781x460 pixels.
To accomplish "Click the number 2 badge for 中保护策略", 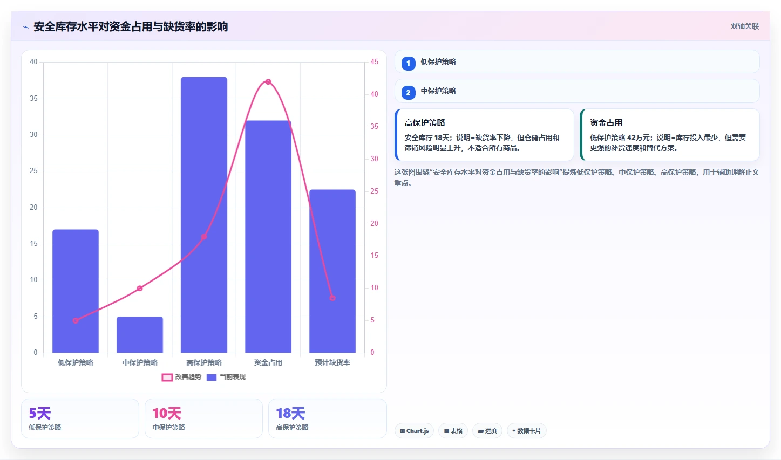I will click(x=408, y=92).
